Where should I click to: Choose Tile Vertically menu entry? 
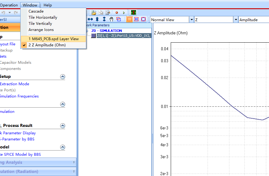click(x=53, y=24)
